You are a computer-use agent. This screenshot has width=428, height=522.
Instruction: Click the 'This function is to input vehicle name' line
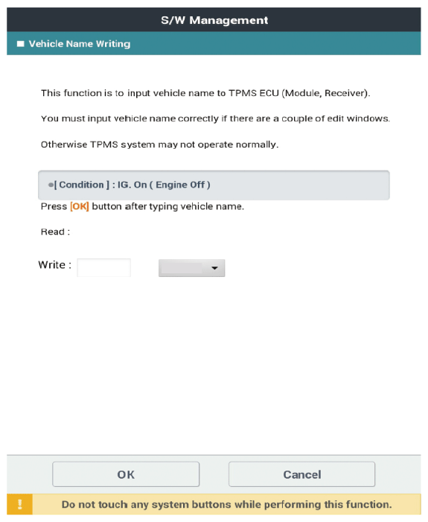tap(205, 93)
